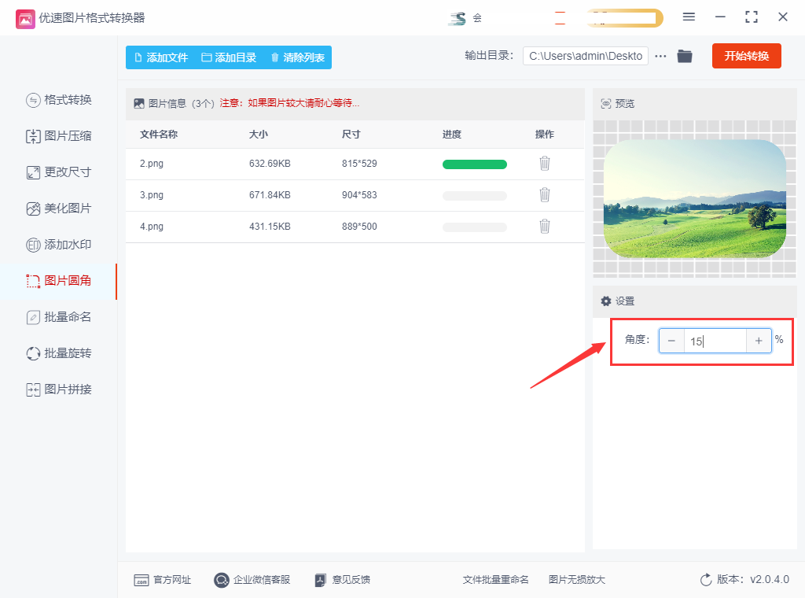
Task: Click the 尺寸 column header
Action: coord(351,134)
